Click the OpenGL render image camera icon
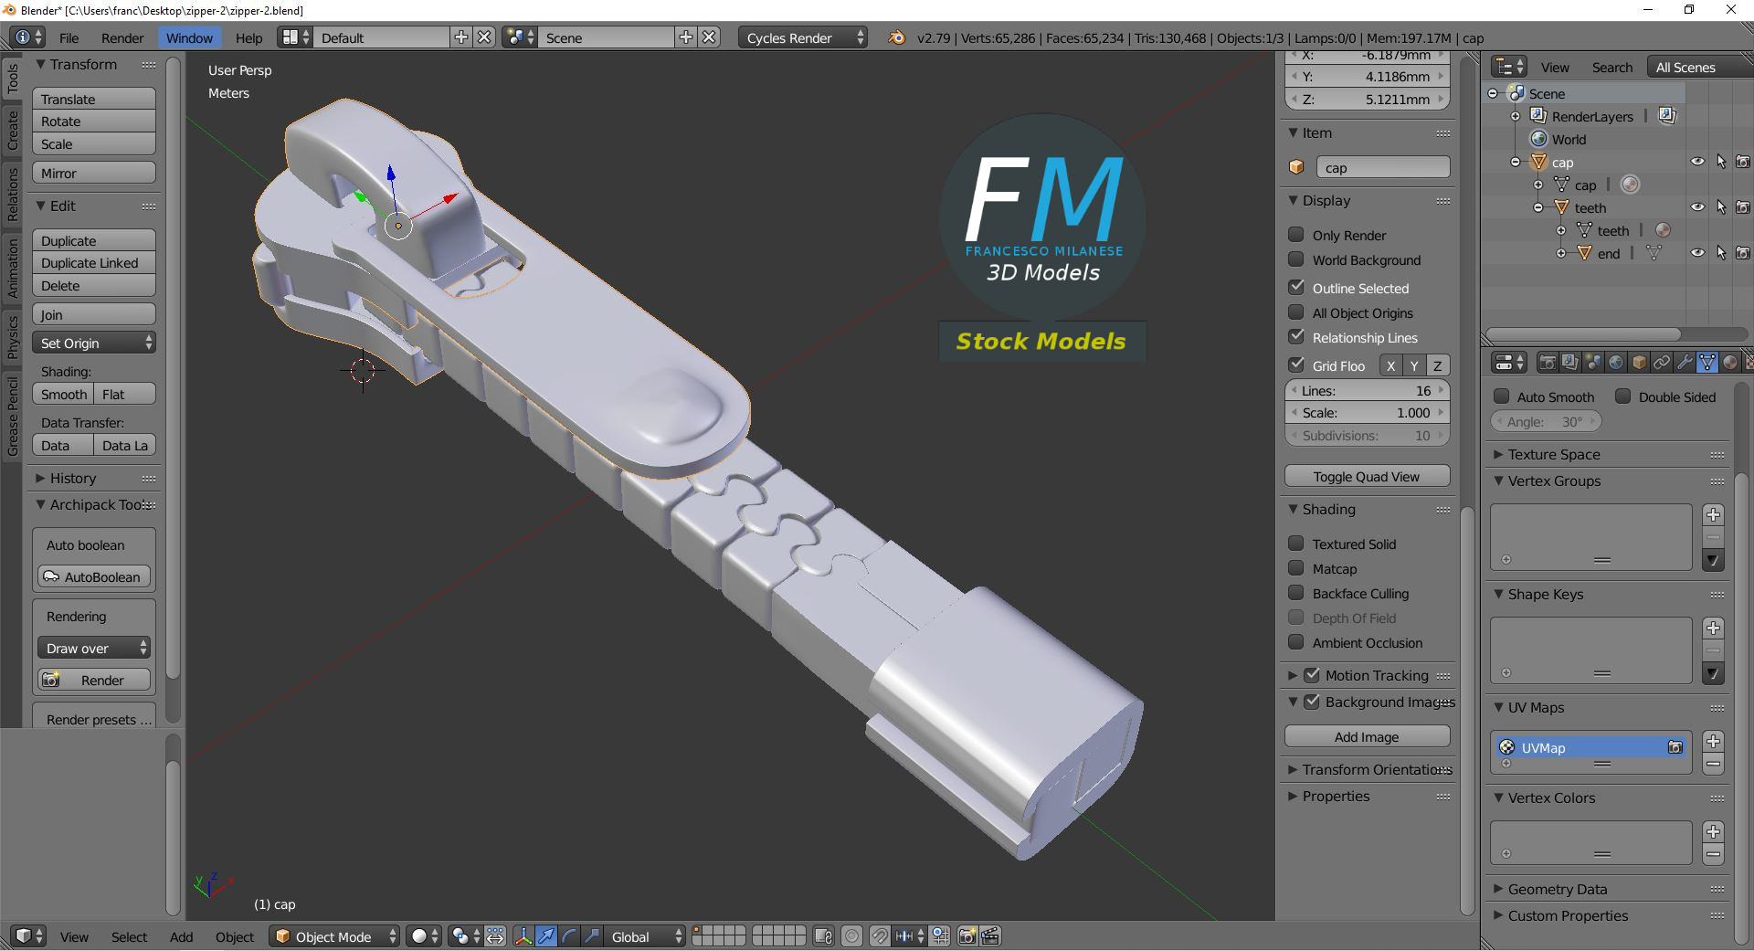Viewport: 1754px width, 951px height. coord(967,936)
